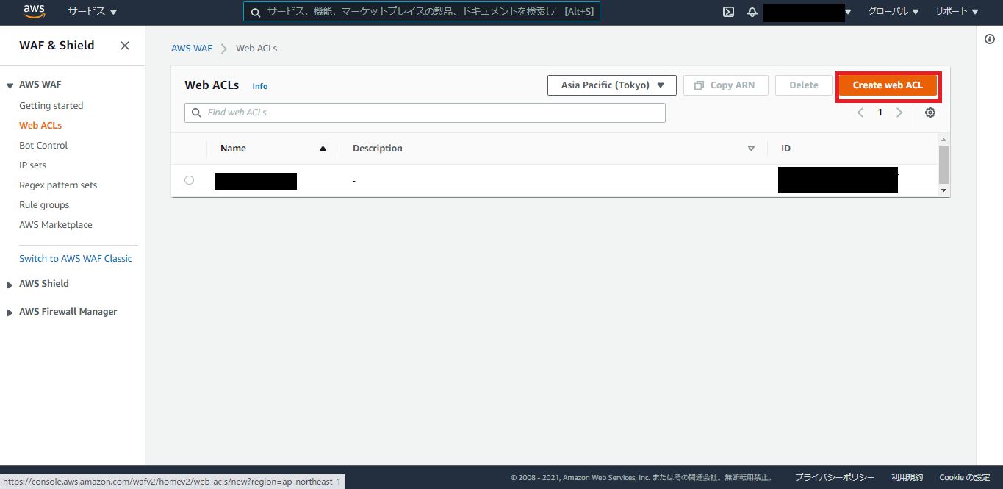Image resolution: width=1003 pixels, height=489 pixels.
Task: Expand the AWS Shield section
Action: (10, 285)
